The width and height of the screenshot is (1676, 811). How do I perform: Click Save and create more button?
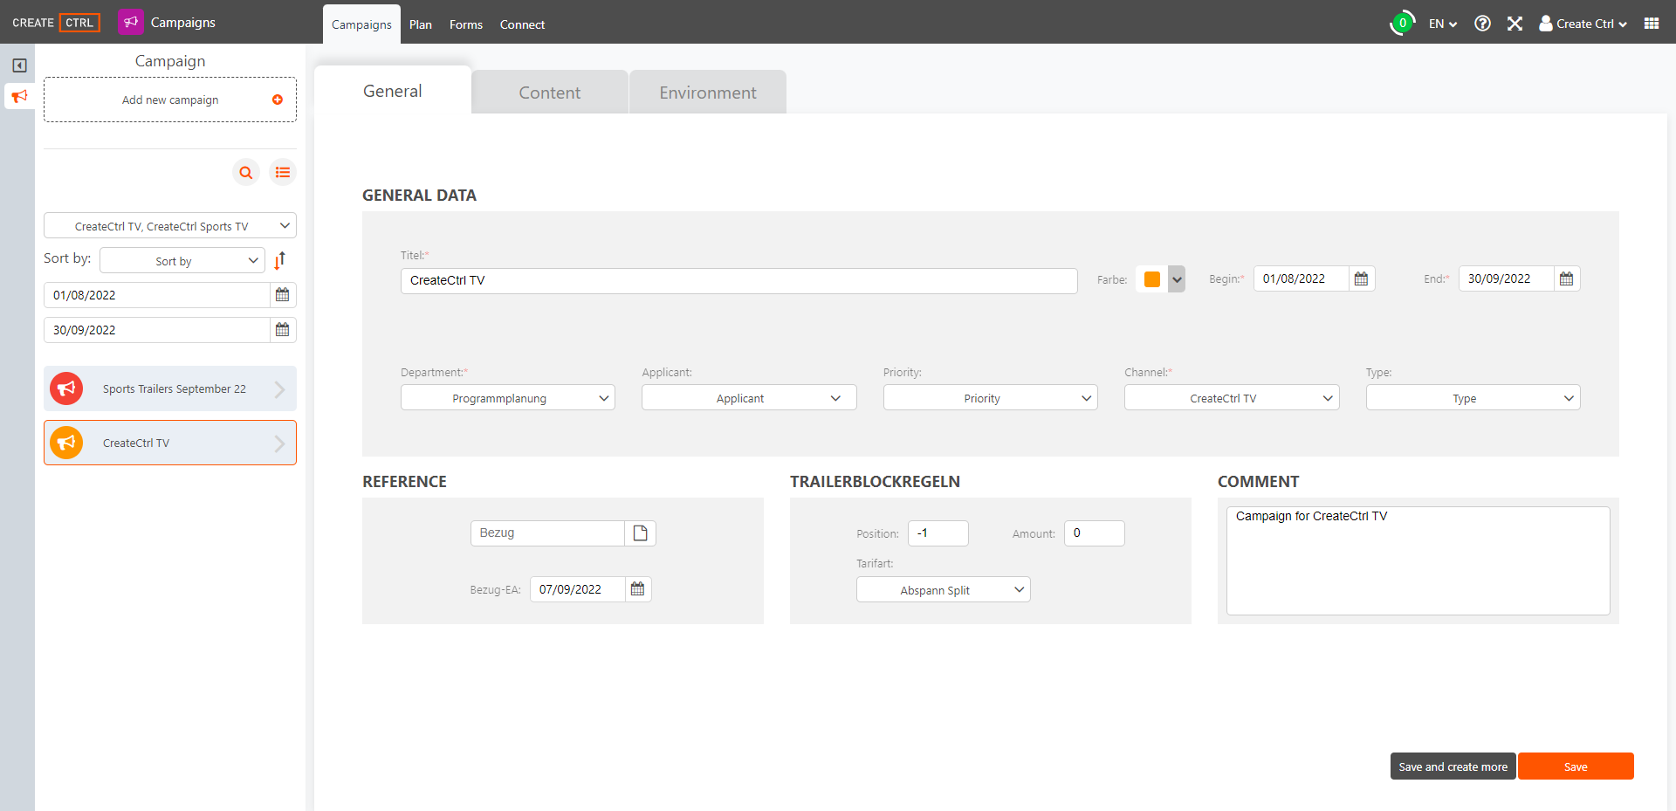pos(1453,766)
